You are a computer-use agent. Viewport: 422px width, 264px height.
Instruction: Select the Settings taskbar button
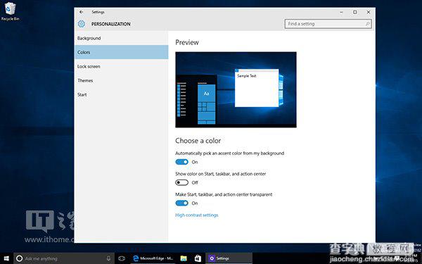coord(229,258)
